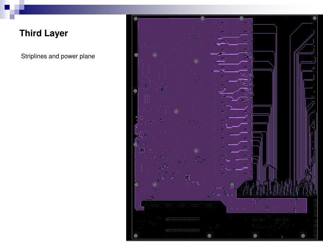The image size is (323, 242).
Task: Click the 'Striplines and power plane' text
Action: coord(58,56)
